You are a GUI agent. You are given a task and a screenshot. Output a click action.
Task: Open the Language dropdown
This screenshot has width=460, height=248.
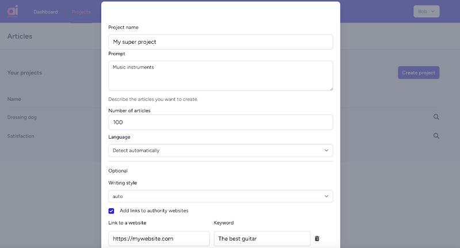220,150
